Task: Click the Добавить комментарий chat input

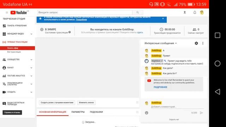Action: tap(177, 107)
